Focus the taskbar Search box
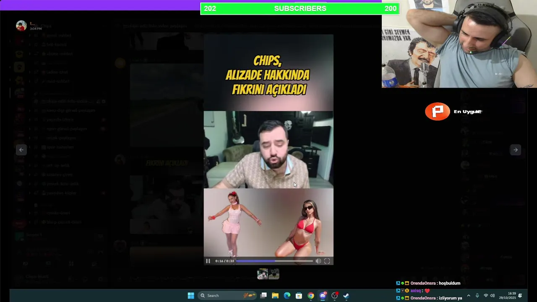The image size is (537, 302). [228, 295]
